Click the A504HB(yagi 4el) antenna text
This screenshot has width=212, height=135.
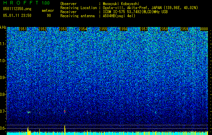coord(119,16)
